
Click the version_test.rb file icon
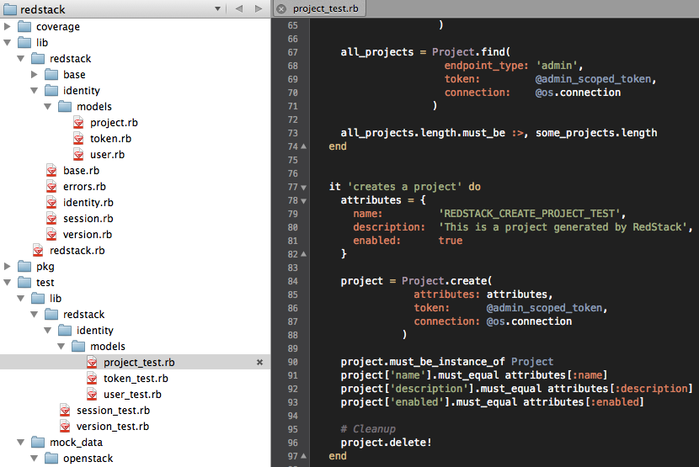[x=65, y=427]
